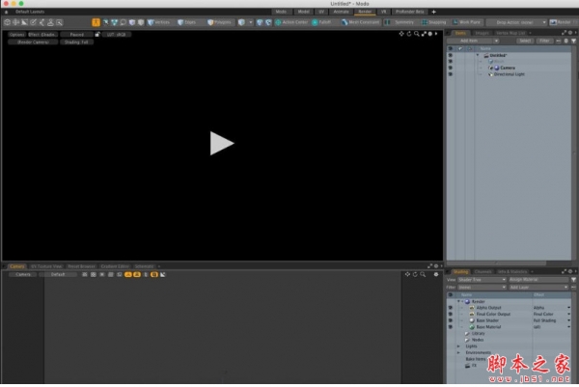
Task: Toggle visibility of Alpha Output layer
Action: pos(450,307)
